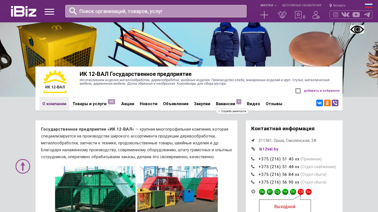Toggle accessibility eye icon on banner

pos(357,29)
